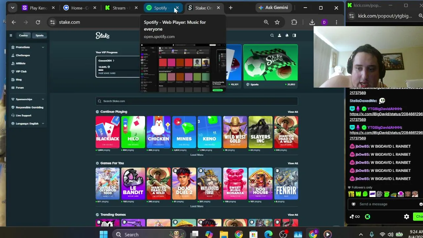Viewport: 423px width, 238px height.
Task: Toggle the right side panel icon in Stake header
Action: pos(294,35)
